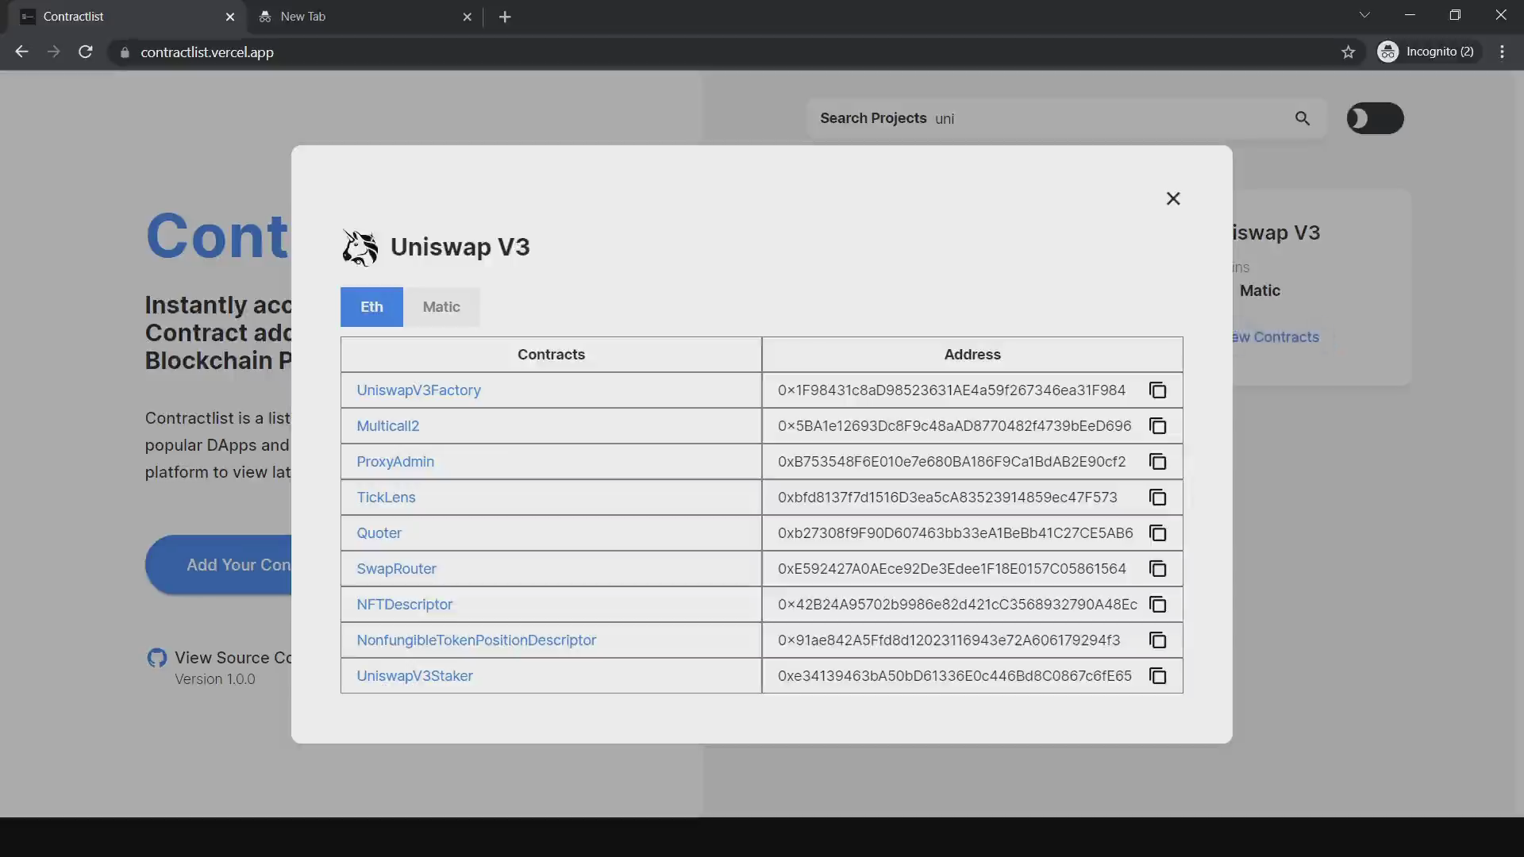The height and width of the screenshot is (857, 1524).
Task: Open the tab search dropdown
Action: [1364, 15]
